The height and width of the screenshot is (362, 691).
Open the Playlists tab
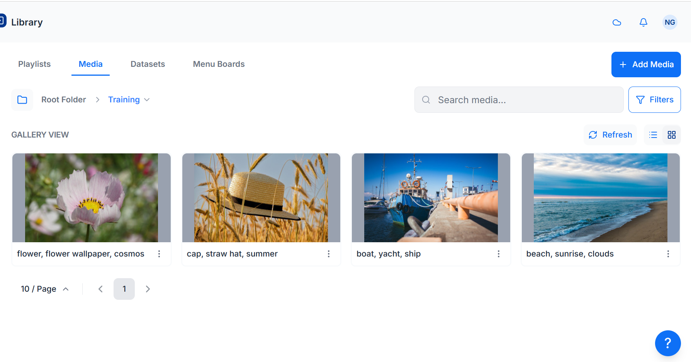pos(34,64)
